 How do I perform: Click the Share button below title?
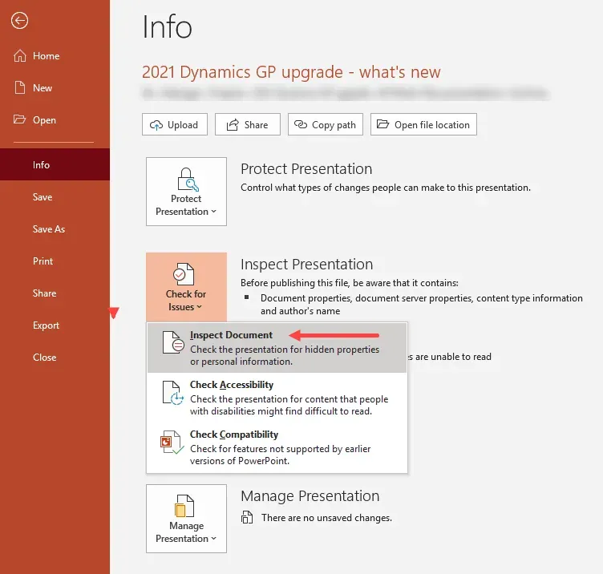[247, 125]
